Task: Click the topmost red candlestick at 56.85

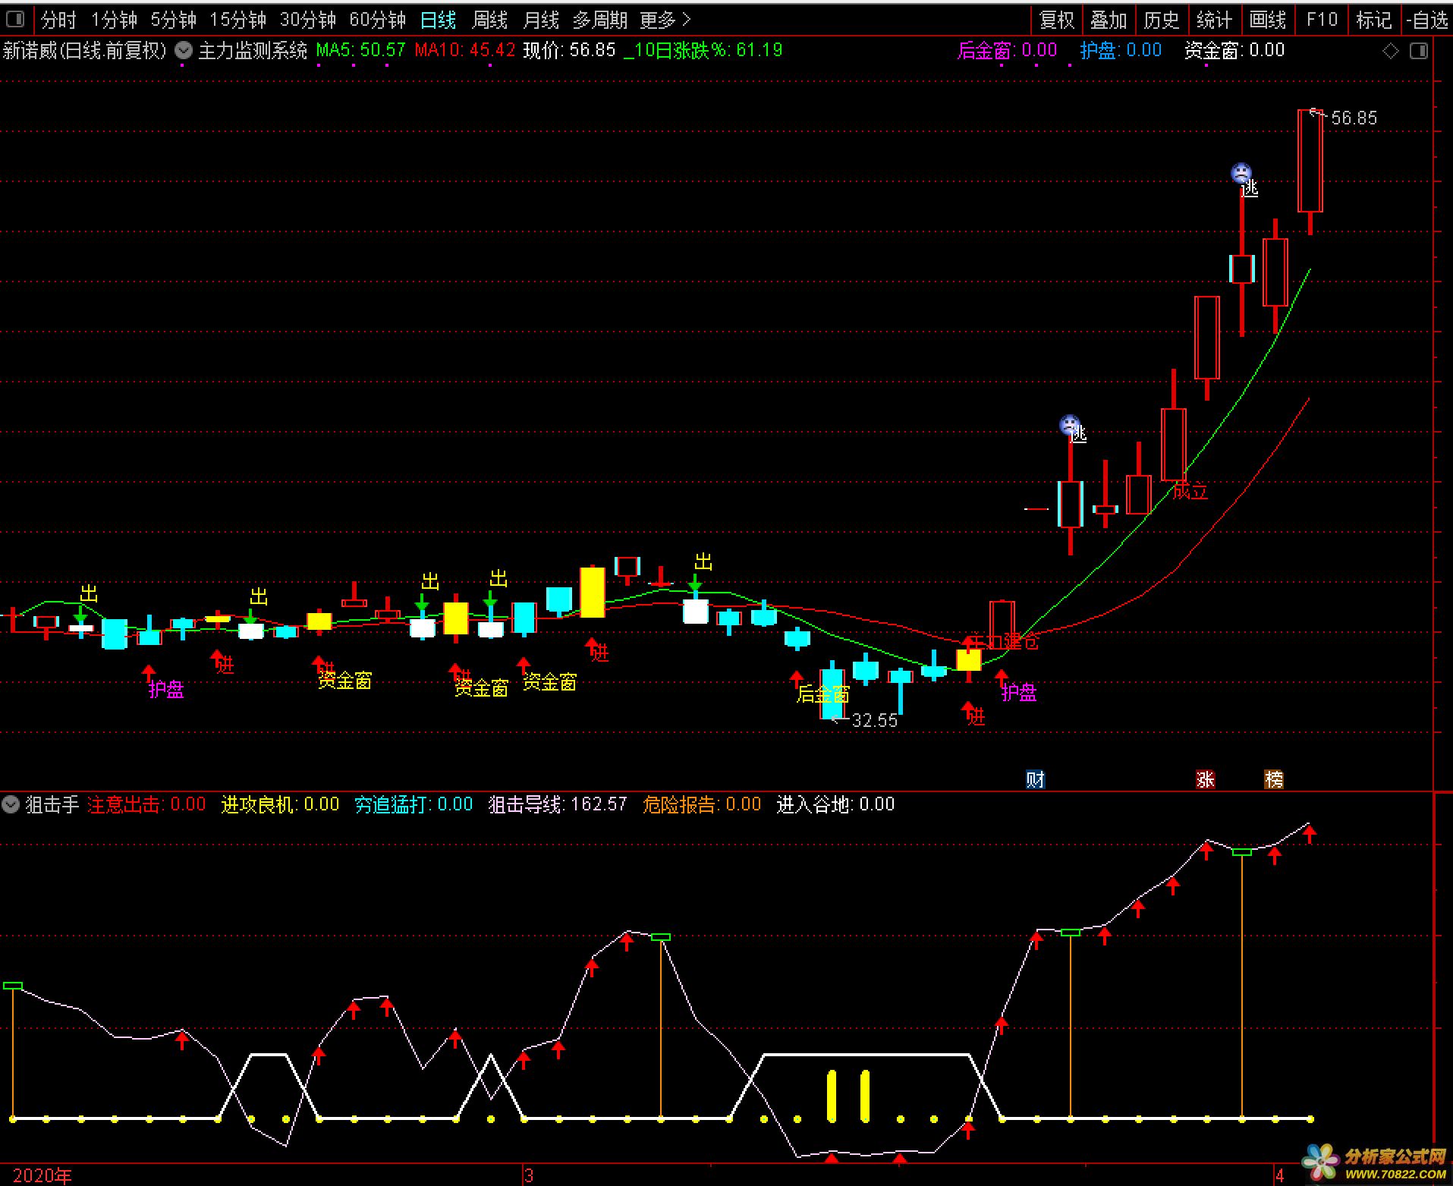Action: 1310,161
